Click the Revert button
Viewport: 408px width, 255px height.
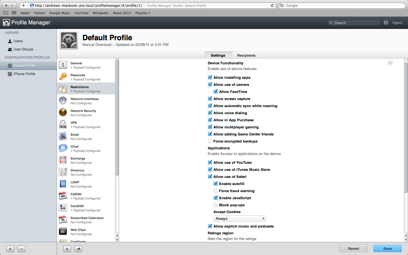[354, 248]
